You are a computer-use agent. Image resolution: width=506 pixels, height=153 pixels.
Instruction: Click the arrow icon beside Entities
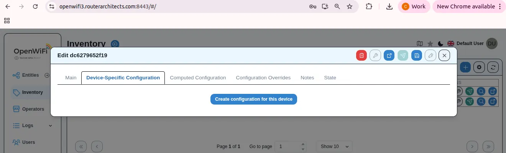pos(47,75)
